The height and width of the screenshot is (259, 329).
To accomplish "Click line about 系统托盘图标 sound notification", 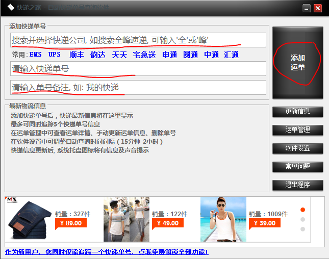I will [80, 150].
